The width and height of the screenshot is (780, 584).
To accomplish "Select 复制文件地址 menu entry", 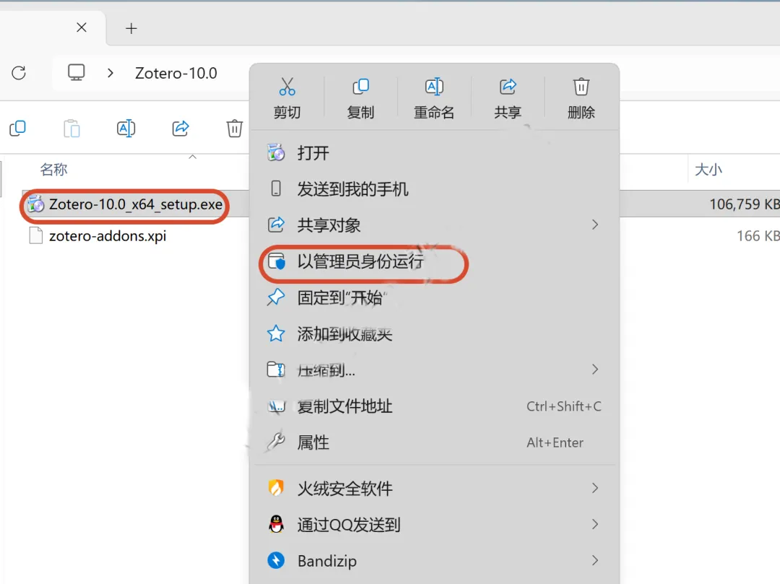I will [435, 406].
